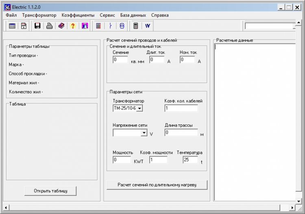Click the Мощность input field
Viewport: 305px width, 214px height.
pos(122,160)
